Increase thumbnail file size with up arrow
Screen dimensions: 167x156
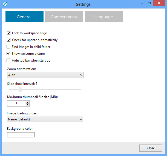point(28,102)
